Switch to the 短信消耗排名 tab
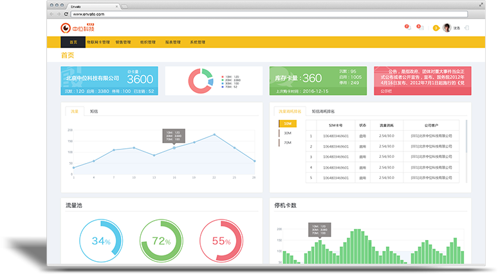Viewport: 498px width, 274px height. 324,111
